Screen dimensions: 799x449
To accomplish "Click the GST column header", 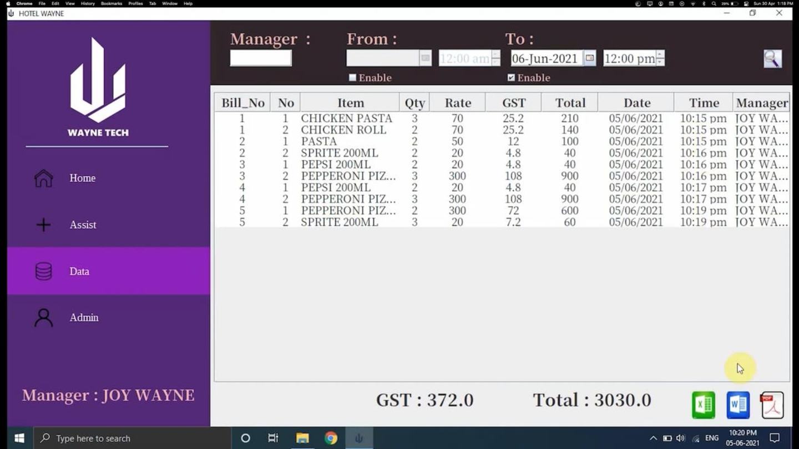I will pos(514,103).
